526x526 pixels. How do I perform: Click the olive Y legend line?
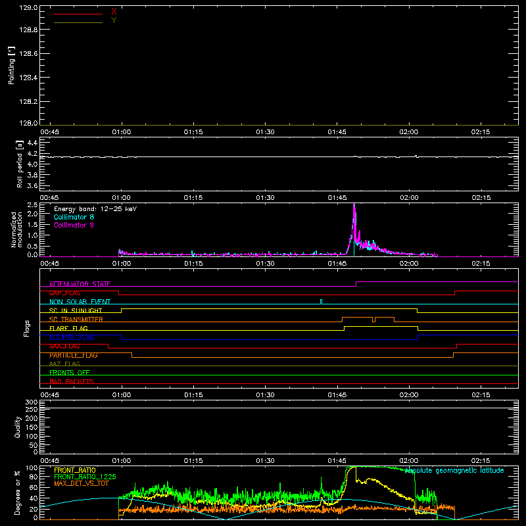(x=78, y=22)
